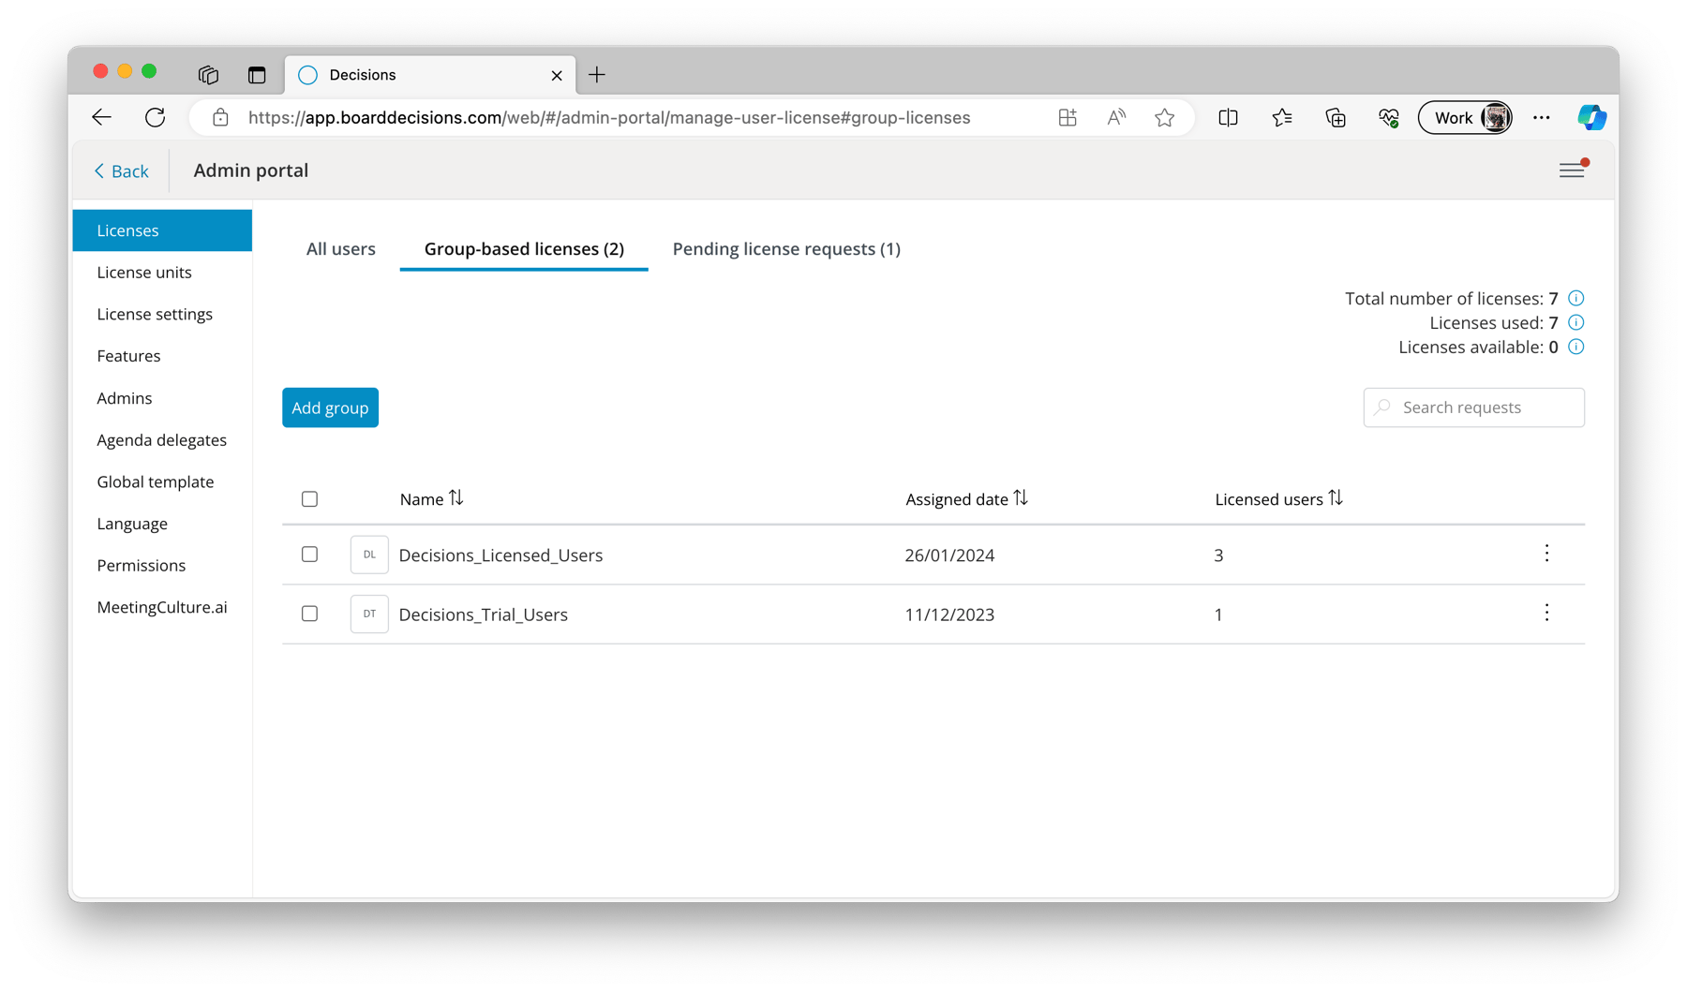Check the checkbox for Decisions_Trial_Users row
The height and width of the screenshot is (992, 1687).
coord(309,614)
